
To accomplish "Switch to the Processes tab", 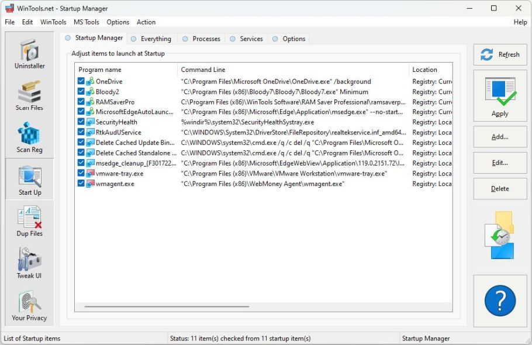I will (x=206, y=39).
